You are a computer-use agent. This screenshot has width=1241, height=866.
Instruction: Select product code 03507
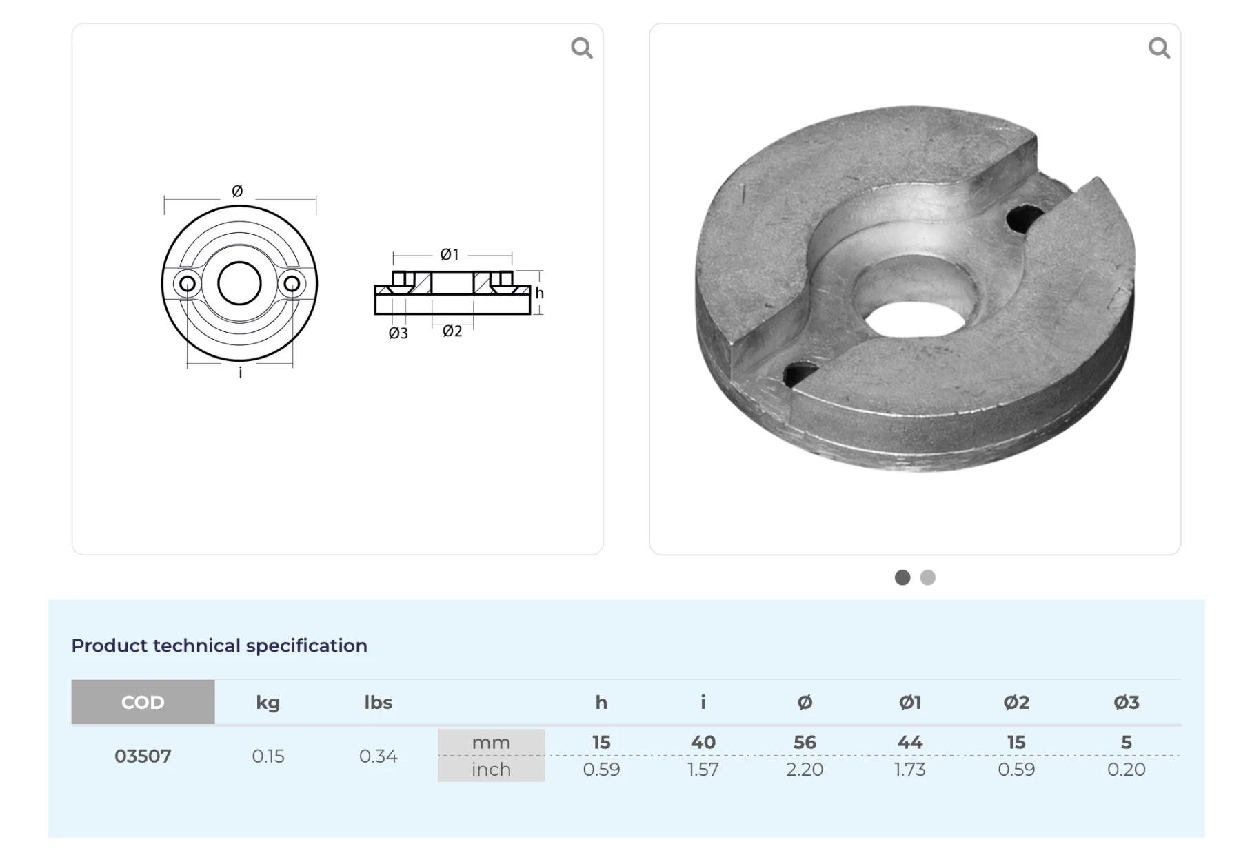143,756
